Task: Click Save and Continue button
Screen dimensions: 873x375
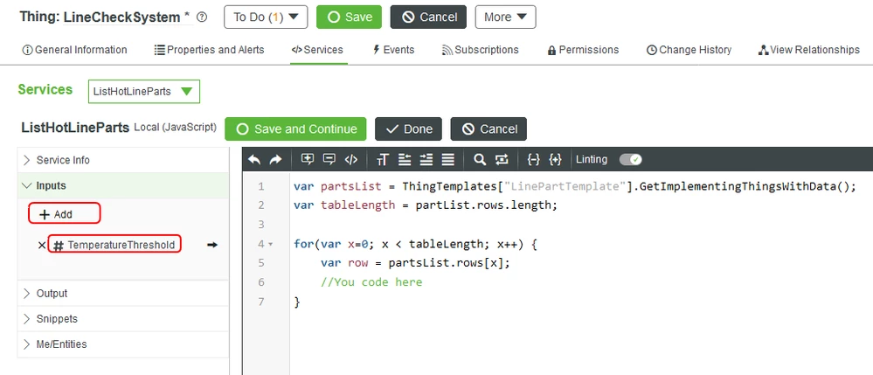Action: click(295, 129)
